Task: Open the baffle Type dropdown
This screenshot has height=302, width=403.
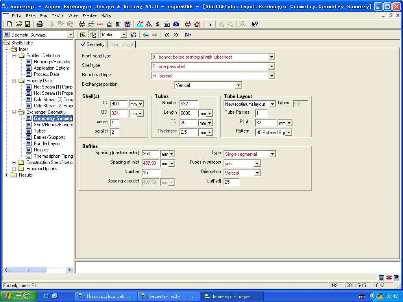Action: tap(272, 154)
